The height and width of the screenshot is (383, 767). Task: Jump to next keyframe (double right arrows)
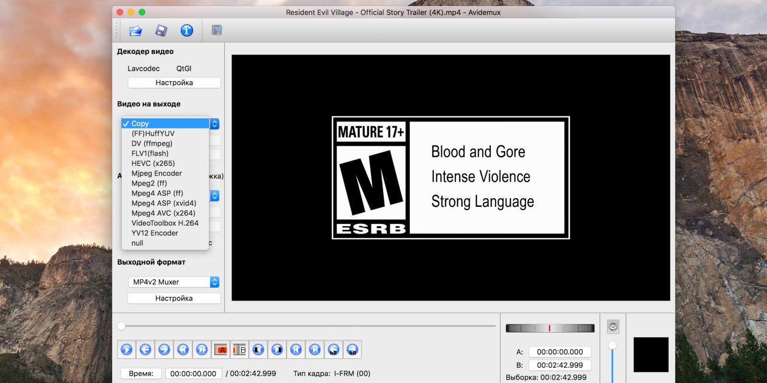point(202,349)
